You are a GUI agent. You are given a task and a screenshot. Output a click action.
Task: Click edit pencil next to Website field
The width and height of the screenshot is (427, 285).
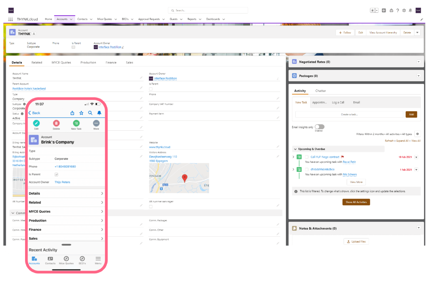click(278, 147)
